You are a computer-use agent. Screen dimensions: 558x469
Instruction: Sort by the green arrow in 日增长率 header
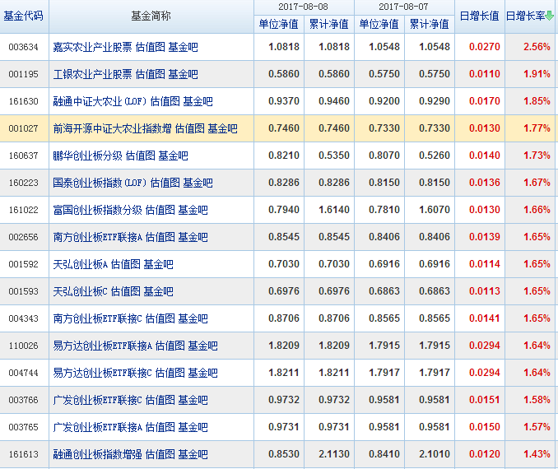click(x=550, y=16)
